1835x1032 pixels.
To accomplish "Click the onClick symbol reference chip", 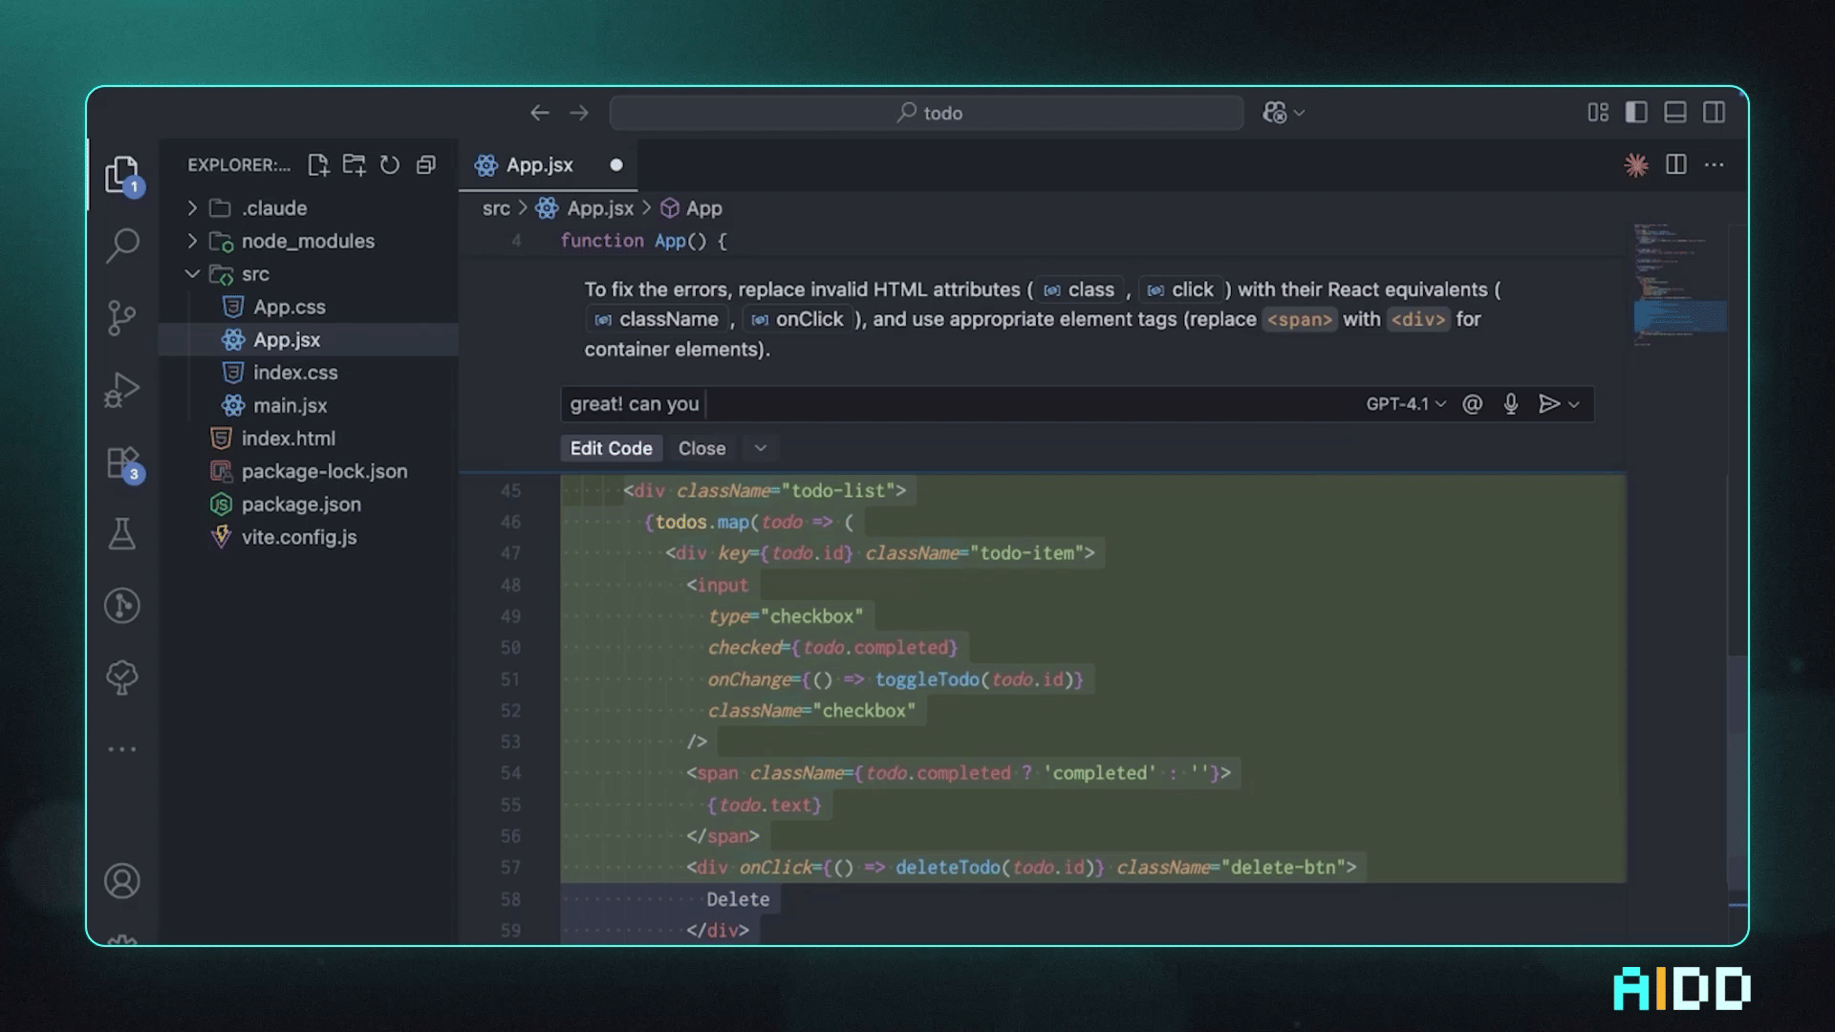I will 797,319.
